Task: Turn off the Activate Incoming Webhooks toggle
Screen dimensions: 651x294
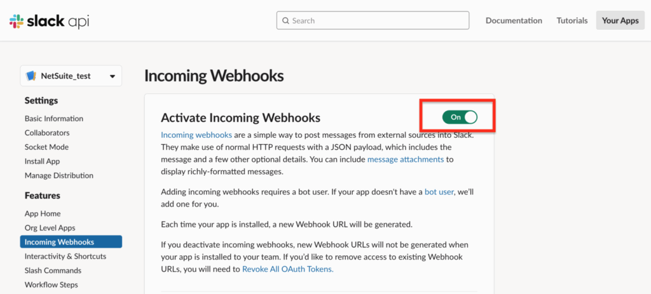Action: tap(460, 117)
